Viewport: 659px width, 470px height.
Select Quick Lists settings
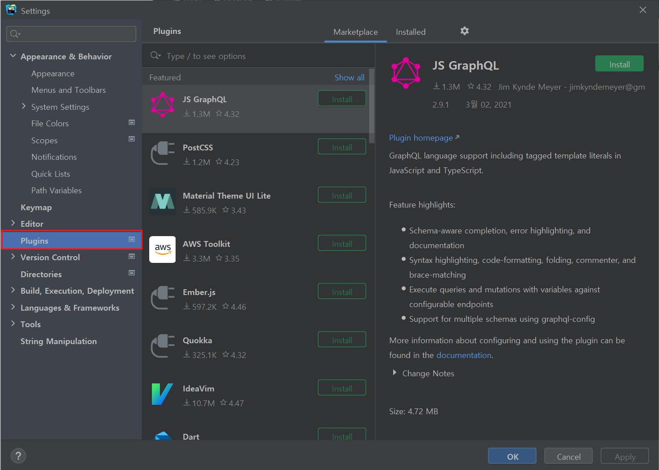click(50, 174)
